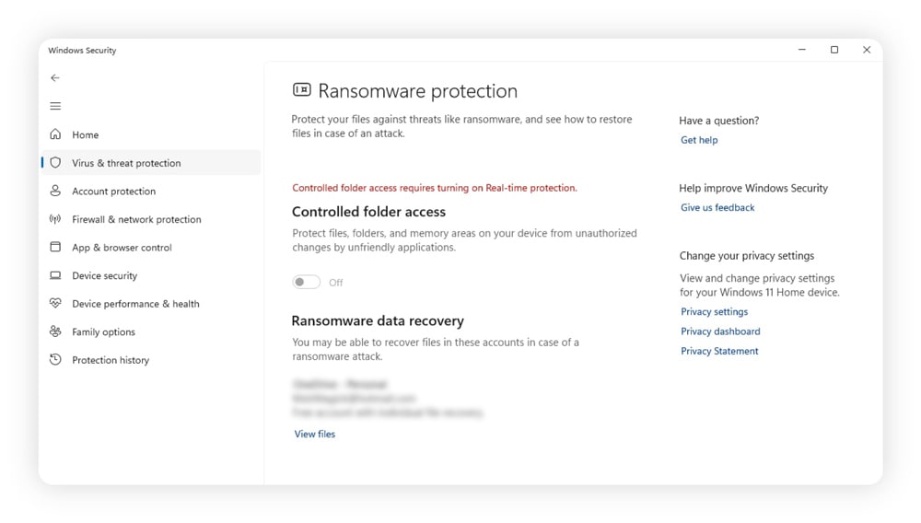
Task: Minimize the Windows Security window
Action: pos(802,50)
